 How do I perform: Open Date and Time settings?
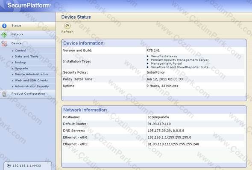26,57
